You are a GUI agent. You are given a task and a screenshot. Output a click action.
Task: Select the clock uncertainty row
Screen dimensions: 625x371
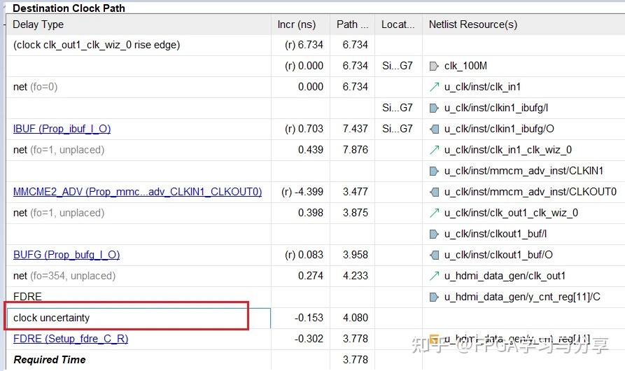coord(315,318)
